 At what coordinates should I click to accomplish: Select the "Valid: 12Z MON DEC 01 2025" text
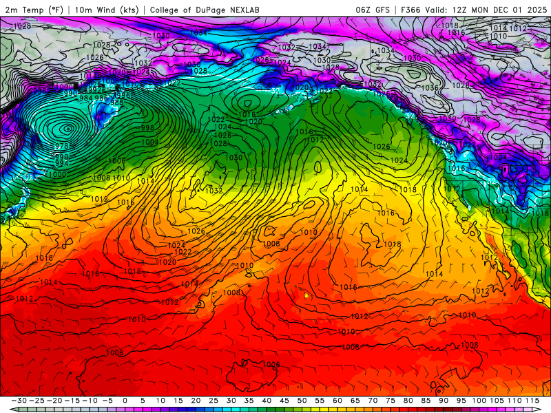click(x=486, y=10)
